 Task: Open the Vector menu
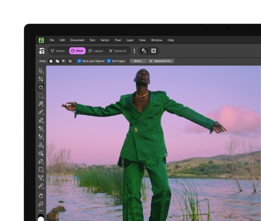105,40
